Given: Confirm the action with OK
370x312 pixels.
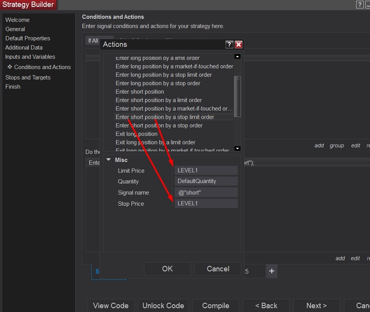Looking at the screenshot, I should tap(167, 269).
